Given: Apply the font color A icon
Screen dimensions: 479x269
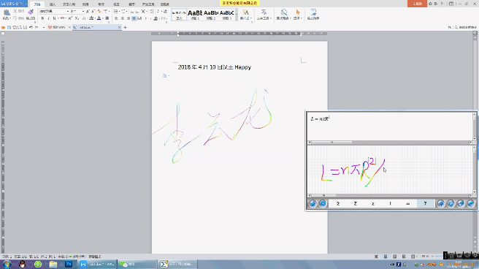Looking at the screenshot, I should coord(99,18).
